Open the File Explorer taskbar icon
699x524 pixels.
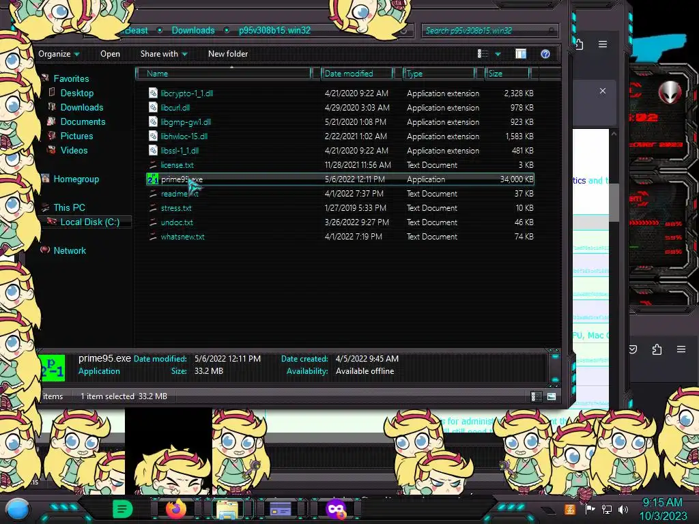click(x=228, y=509)
